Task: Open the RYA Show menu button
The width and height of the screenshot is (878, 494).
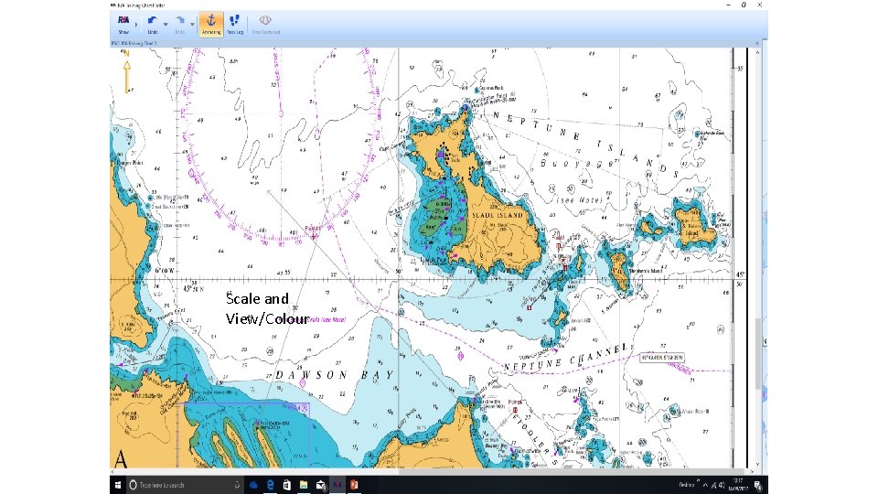Action: [x=123, y=24]
